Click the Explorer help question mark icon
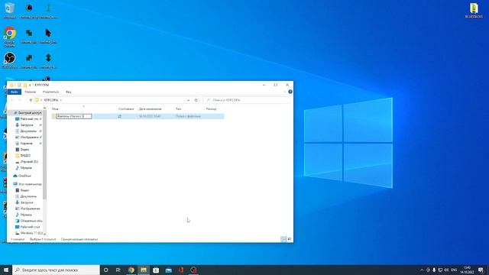Image resolution: width=489 pixels, height=275 pixels. [290, 92]
